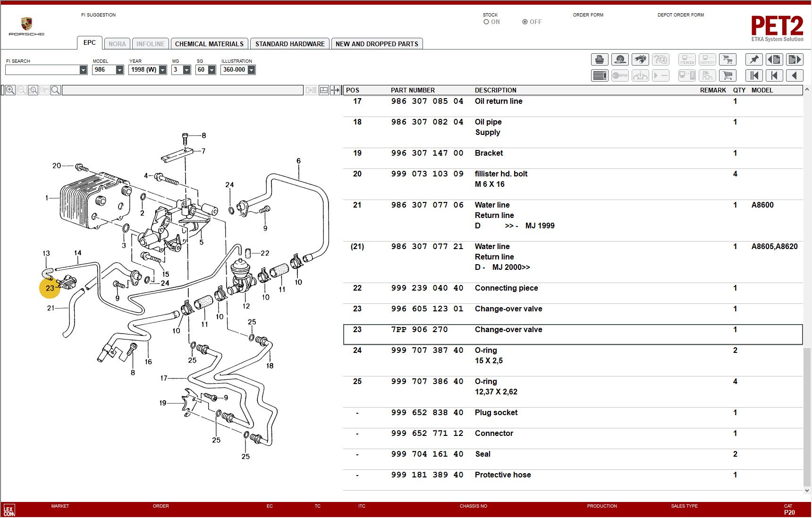Image resolution: width=812 pixels, height=518 pixels.
Task: Select the row 996 307 147 00 Bracket
Action: (x=573, y=158)
